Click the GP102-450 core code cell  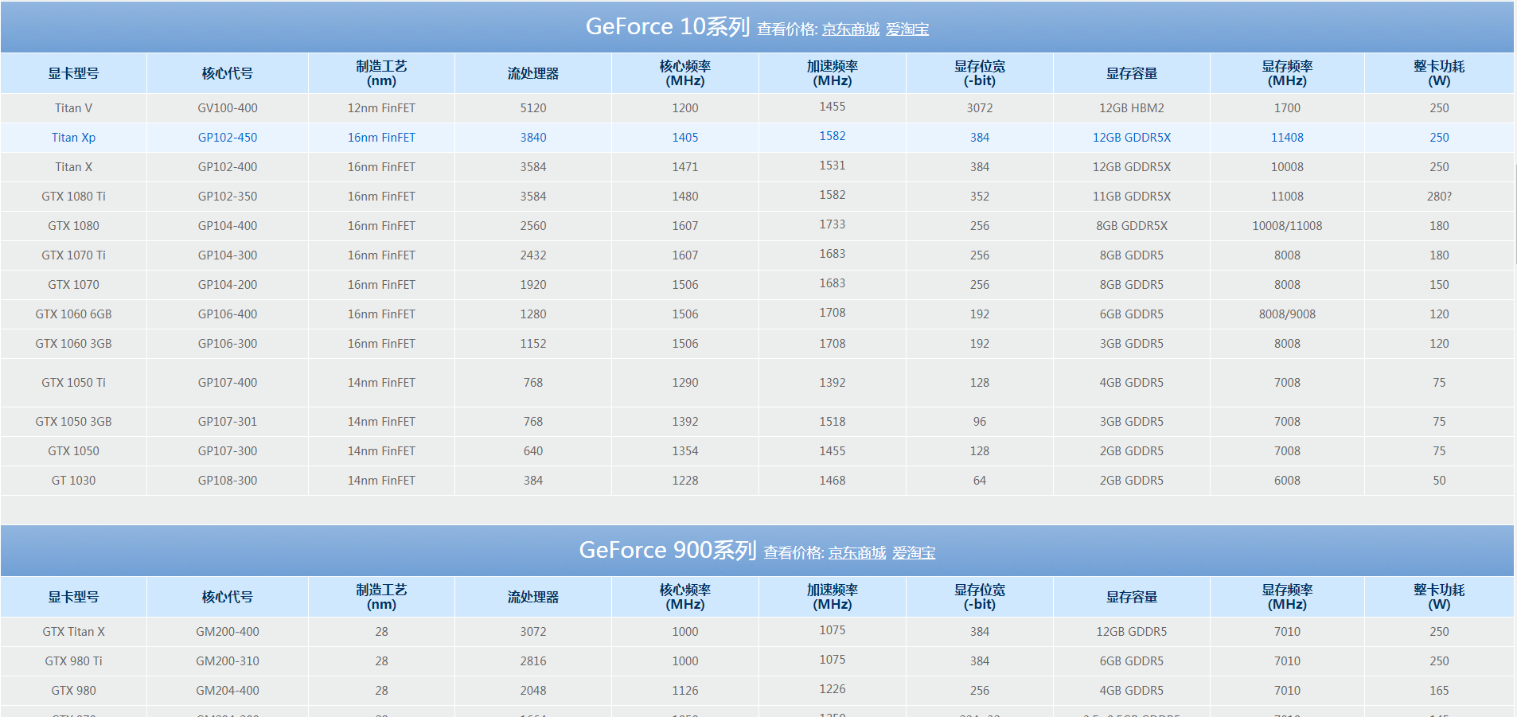(x=228, y=138)
